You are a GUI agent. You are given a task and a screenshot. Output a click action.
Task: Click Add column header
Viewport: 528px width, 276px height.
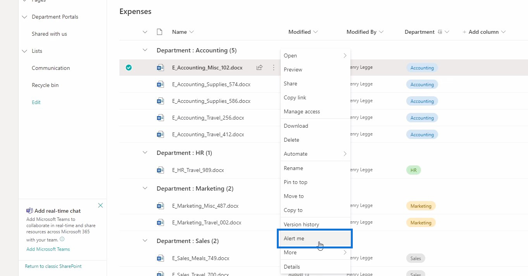(x=484, y=32)
